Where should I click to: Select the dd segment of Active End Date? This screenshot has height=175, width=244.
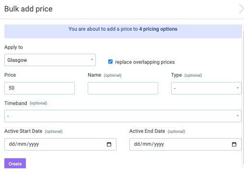click(x=137, y=144)
